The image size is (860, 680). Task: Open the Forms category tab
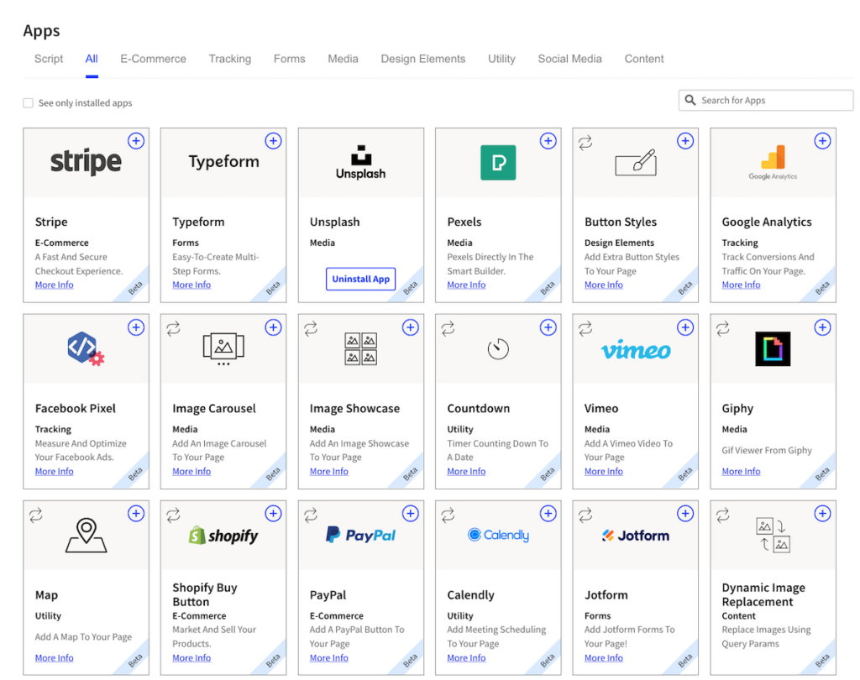(x=289, y=59)
